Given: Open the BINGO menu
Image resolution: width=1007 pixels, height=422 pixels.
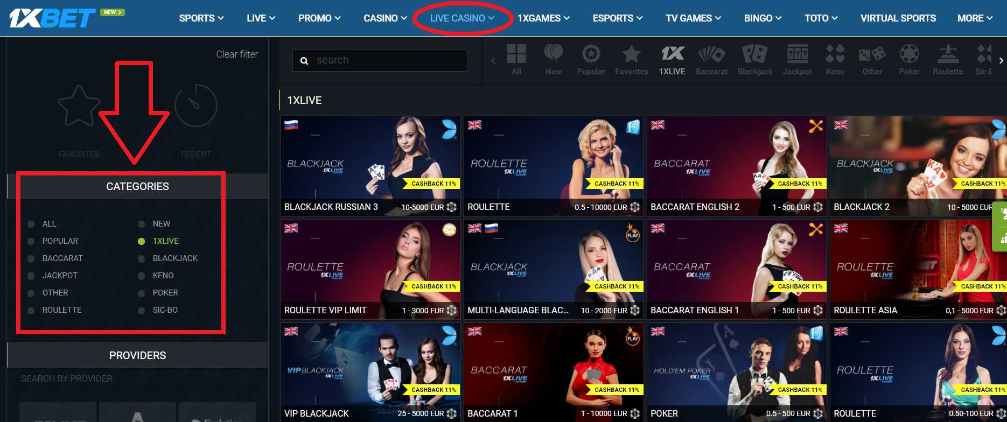Looking at the screenshot, I should point(763,18).
